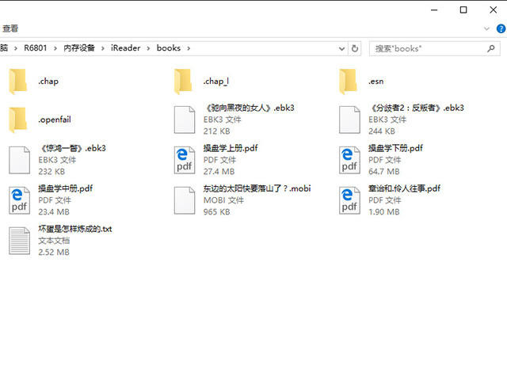Expand chevron after 内存设备 in breadcrumb
The width and height of the screenshot is (507, 380).
click(x=103, y=48)
